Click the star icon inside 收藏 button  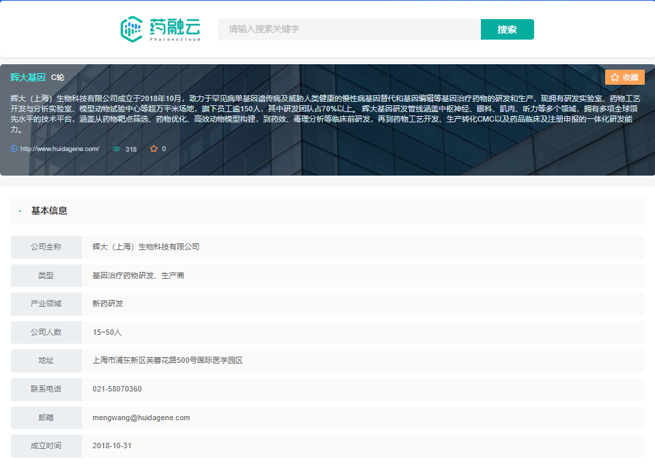point(615,77)
